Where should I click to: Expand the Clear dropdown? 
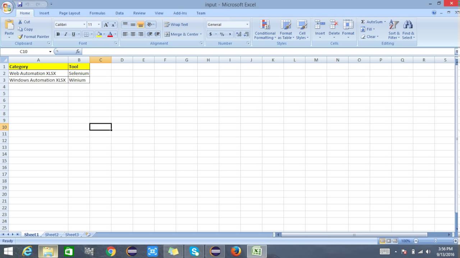click(x=378, y=37)
